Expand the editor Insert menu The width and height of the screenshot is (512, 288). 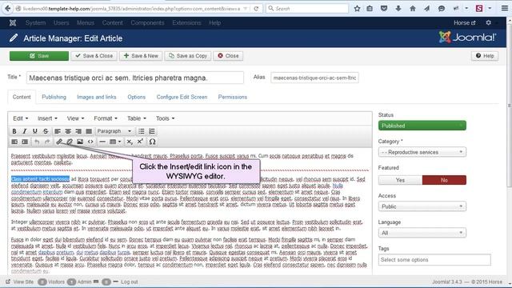click(x=47, y=118)
